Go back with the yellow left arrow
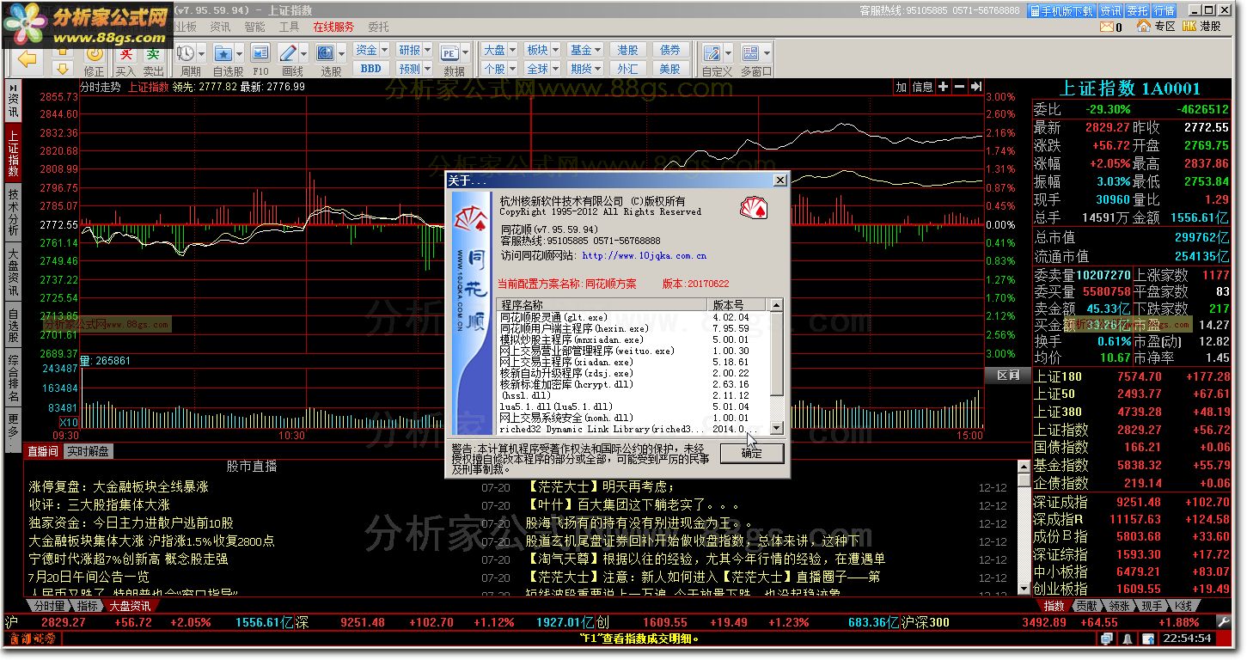 (x=28, y=59)
